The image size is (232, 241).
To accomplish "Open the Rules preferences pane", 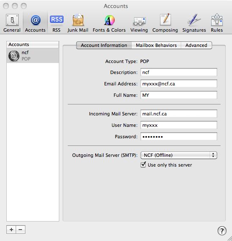I will pyautogui.click(x=217, y=23).
